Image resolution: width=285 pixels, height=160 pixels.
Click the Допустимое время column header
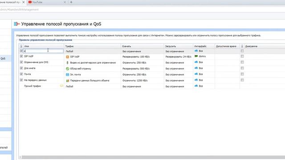[x=227, y=46]
